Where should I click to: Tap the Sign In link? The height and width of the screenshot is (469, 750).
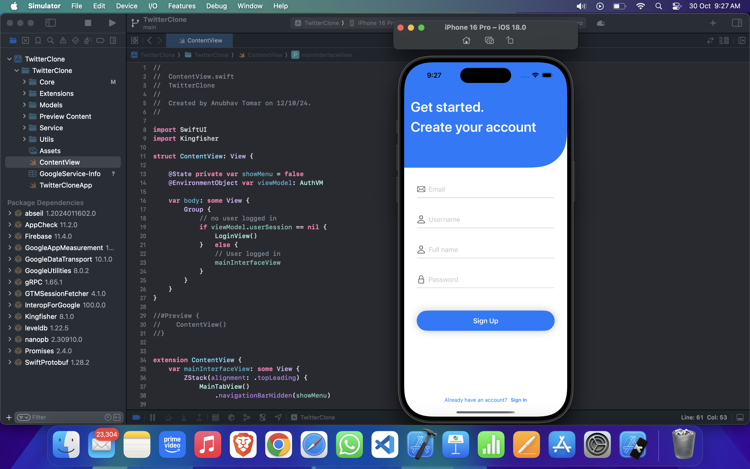518,400
